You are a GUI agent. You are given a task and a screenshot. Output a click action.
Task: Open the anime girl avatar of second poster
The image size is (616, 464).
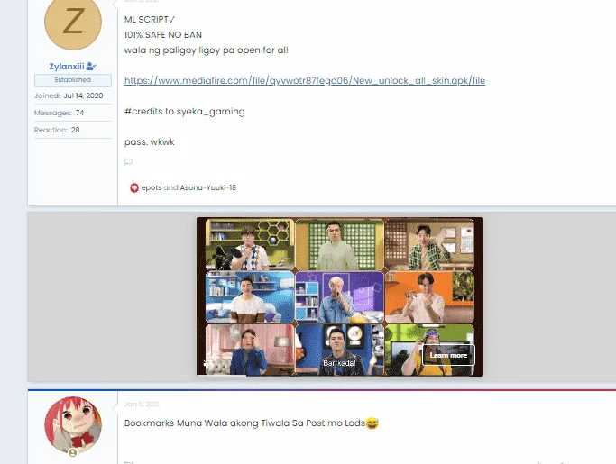[73, 425]
